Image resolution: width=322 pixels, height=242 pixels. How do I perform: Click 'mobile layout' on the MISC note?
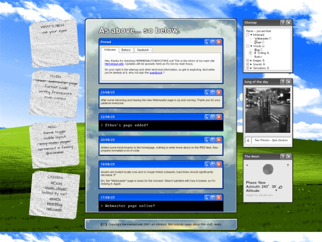[55, 137]
